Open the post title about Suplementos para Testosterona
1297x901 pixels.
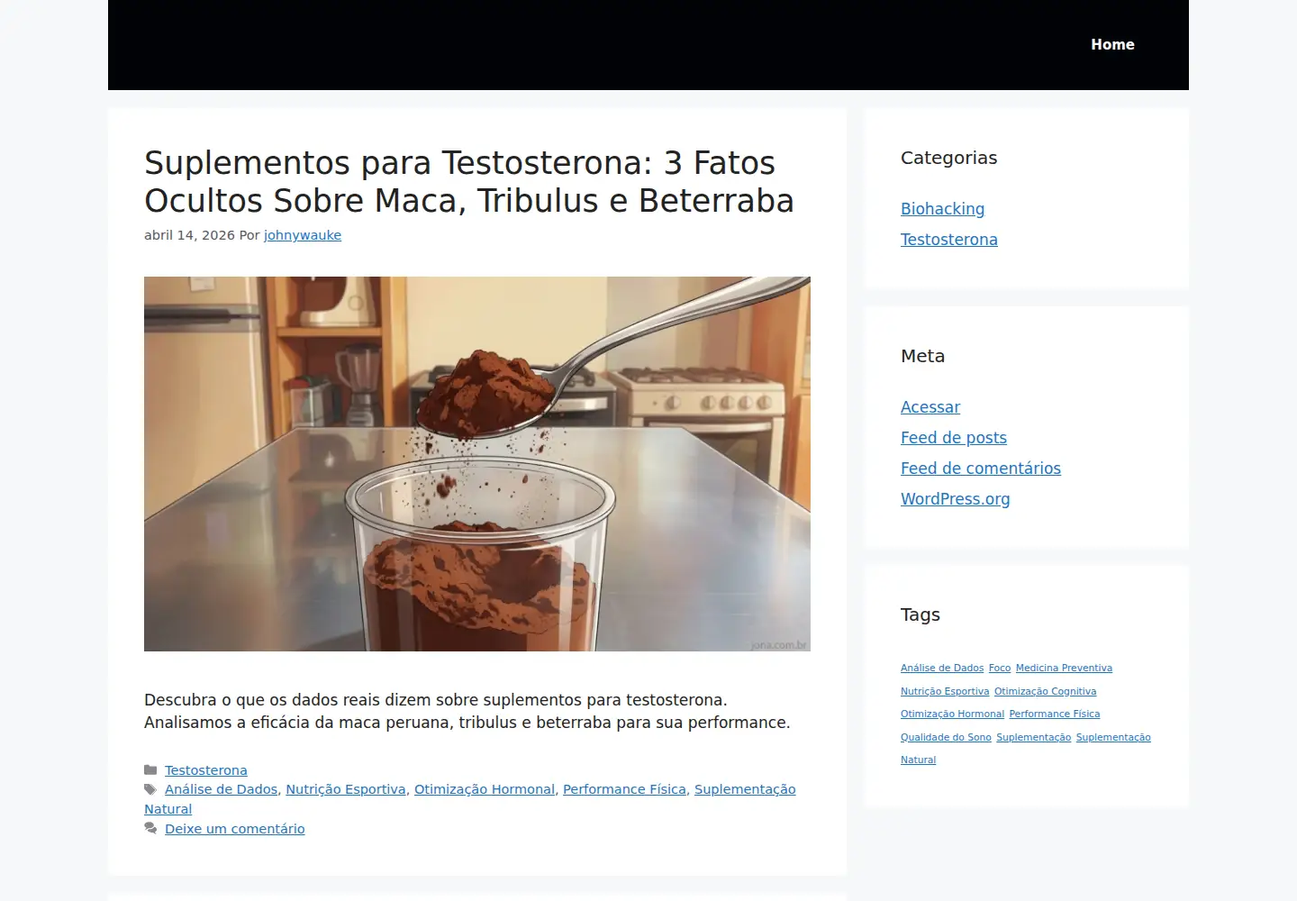point(469,181)
